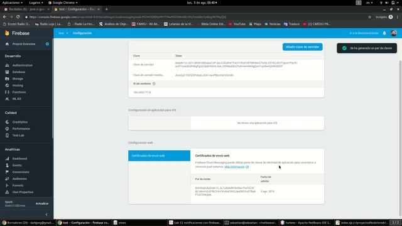Open Functions section
The height and width of the screenshot is (226, 402).
19,92
